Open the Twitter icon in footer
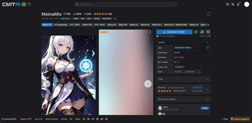 93,119
